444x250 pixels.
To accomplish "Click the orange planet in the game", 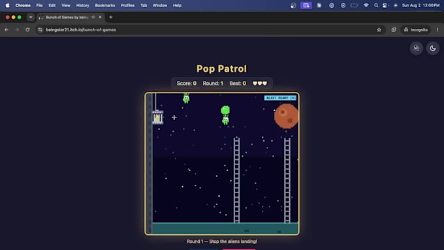I will [x=286, y=116].
